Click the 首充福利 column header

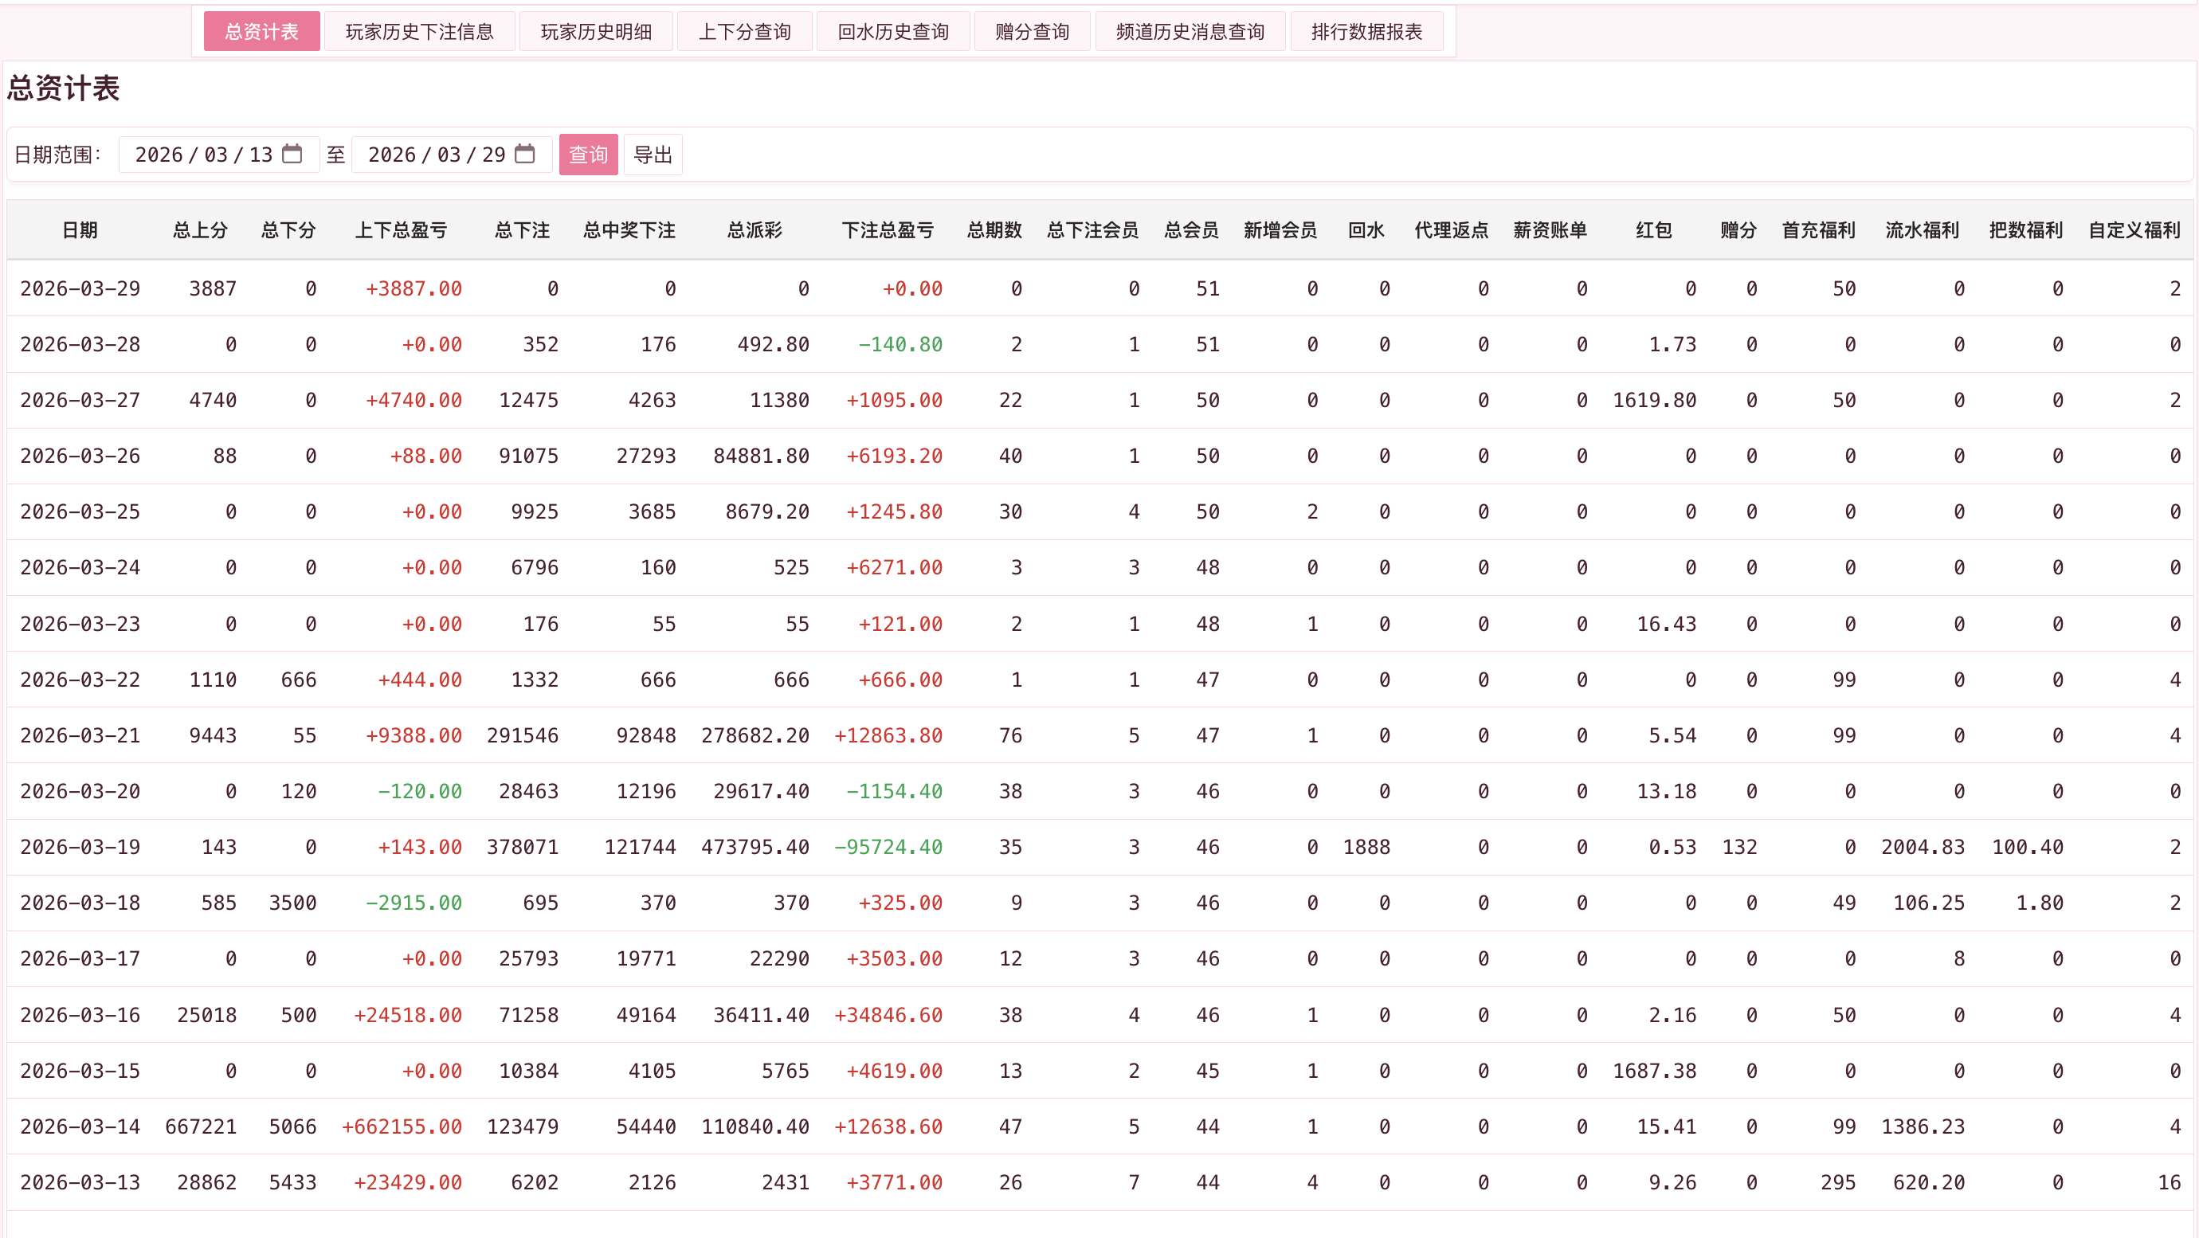pyautogui.click(x=1819, y=229)
